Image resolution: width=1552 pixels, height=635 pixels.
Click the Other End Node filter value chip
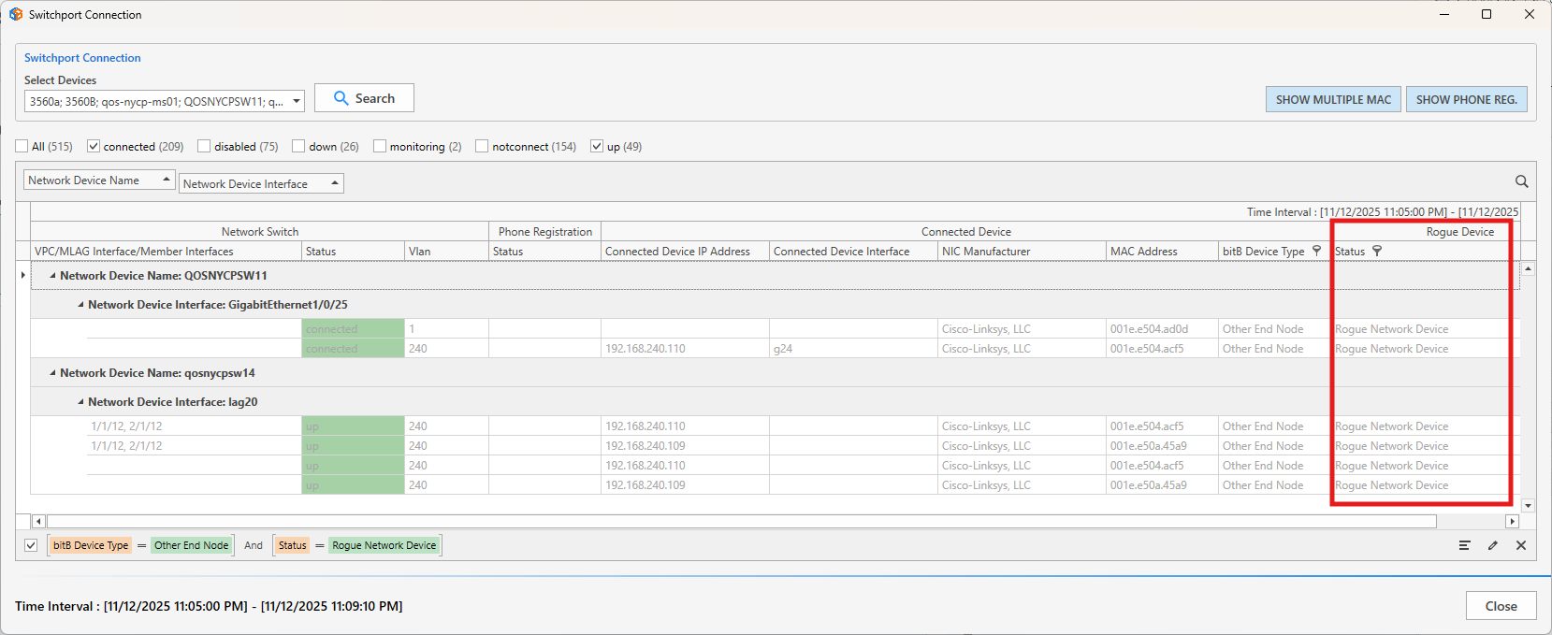[191, 545]
